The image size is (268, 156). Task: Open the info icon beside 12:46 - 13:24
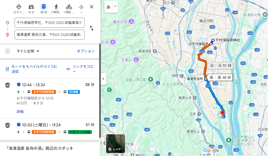pyautogui.click(x=19, y=84)
